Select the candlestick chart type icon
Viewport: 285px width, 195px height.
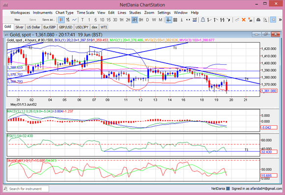click(61, 20)
